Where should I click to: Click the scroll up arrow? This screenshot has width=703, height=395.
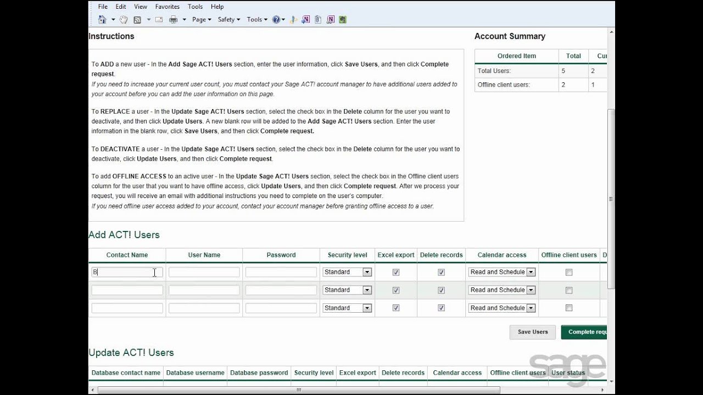click(x=611, y=33)
